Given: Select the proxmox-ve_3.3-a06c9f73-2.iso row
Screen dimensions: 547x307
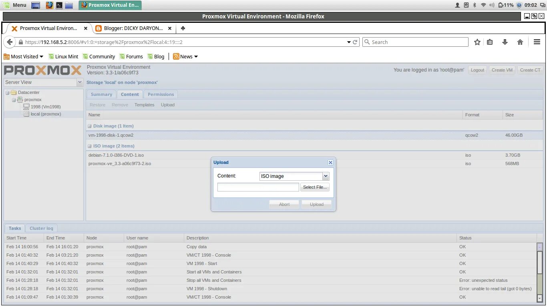Looking at the screenshot, I should pos(314,163).
